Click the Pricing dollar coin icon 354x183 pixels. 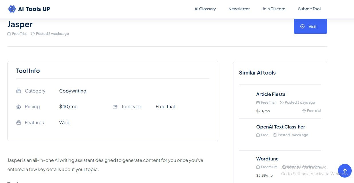(19, 107)
